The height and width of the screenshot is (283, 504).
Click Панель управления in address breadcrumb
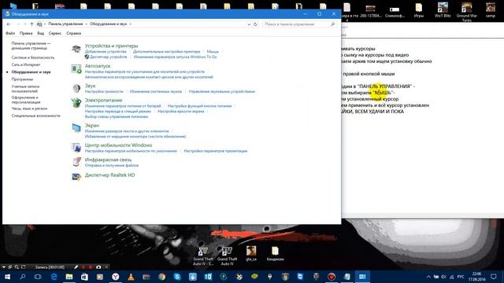coord(65,24)
